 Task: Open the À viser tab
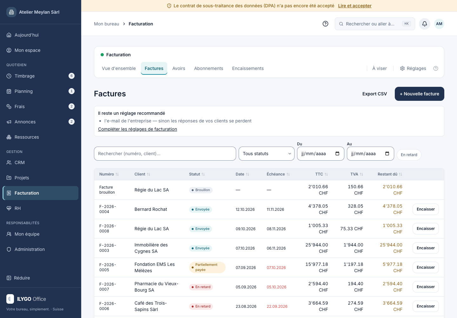pos(380,68)
